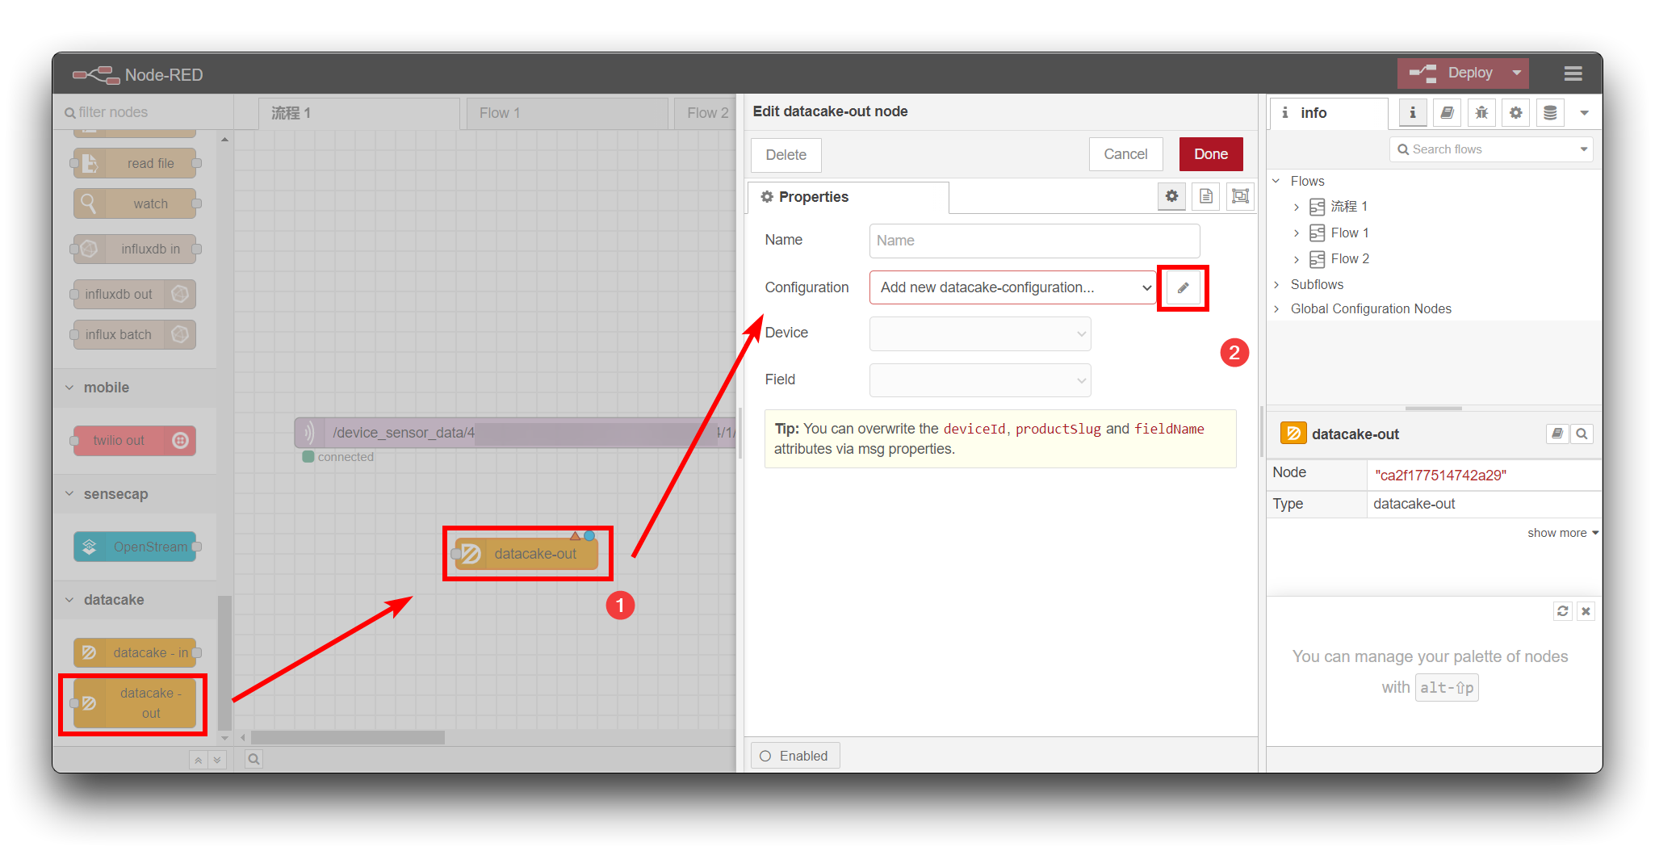Find datacake-out node with magnifier icon
The width and height of the screenshot is (1655, 851).
pyautogui.click(x=1582, y=434)
